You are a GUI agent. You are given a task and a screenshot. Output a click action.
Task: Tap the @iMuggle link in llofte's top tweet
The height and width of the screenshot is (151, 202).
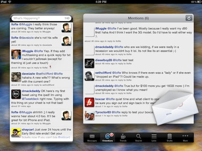26,24
